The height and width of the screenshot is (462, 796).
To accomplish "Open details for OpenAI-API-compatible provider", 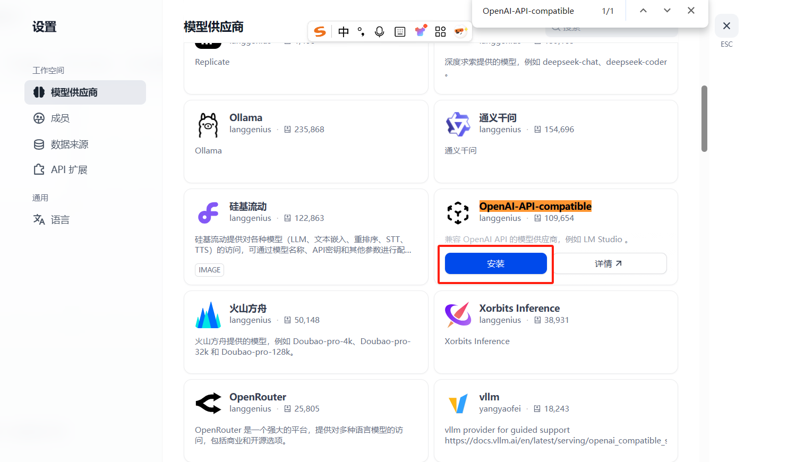I will 608,263.
